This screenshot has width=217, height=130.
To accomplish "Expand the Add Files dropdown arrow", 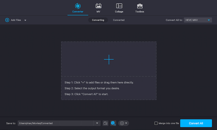I will click(25, 20).
